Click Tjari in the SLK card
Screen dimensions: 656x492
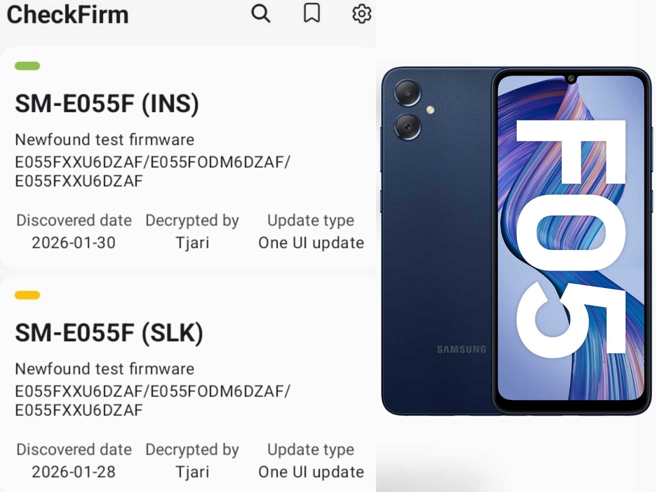(x=192, y=472)
